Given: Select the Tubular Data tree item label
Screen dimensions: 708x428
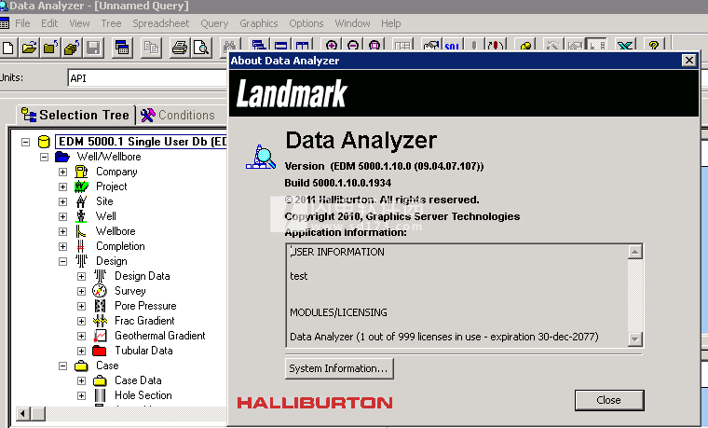Looking at the screenshot, I should point(143,351).
